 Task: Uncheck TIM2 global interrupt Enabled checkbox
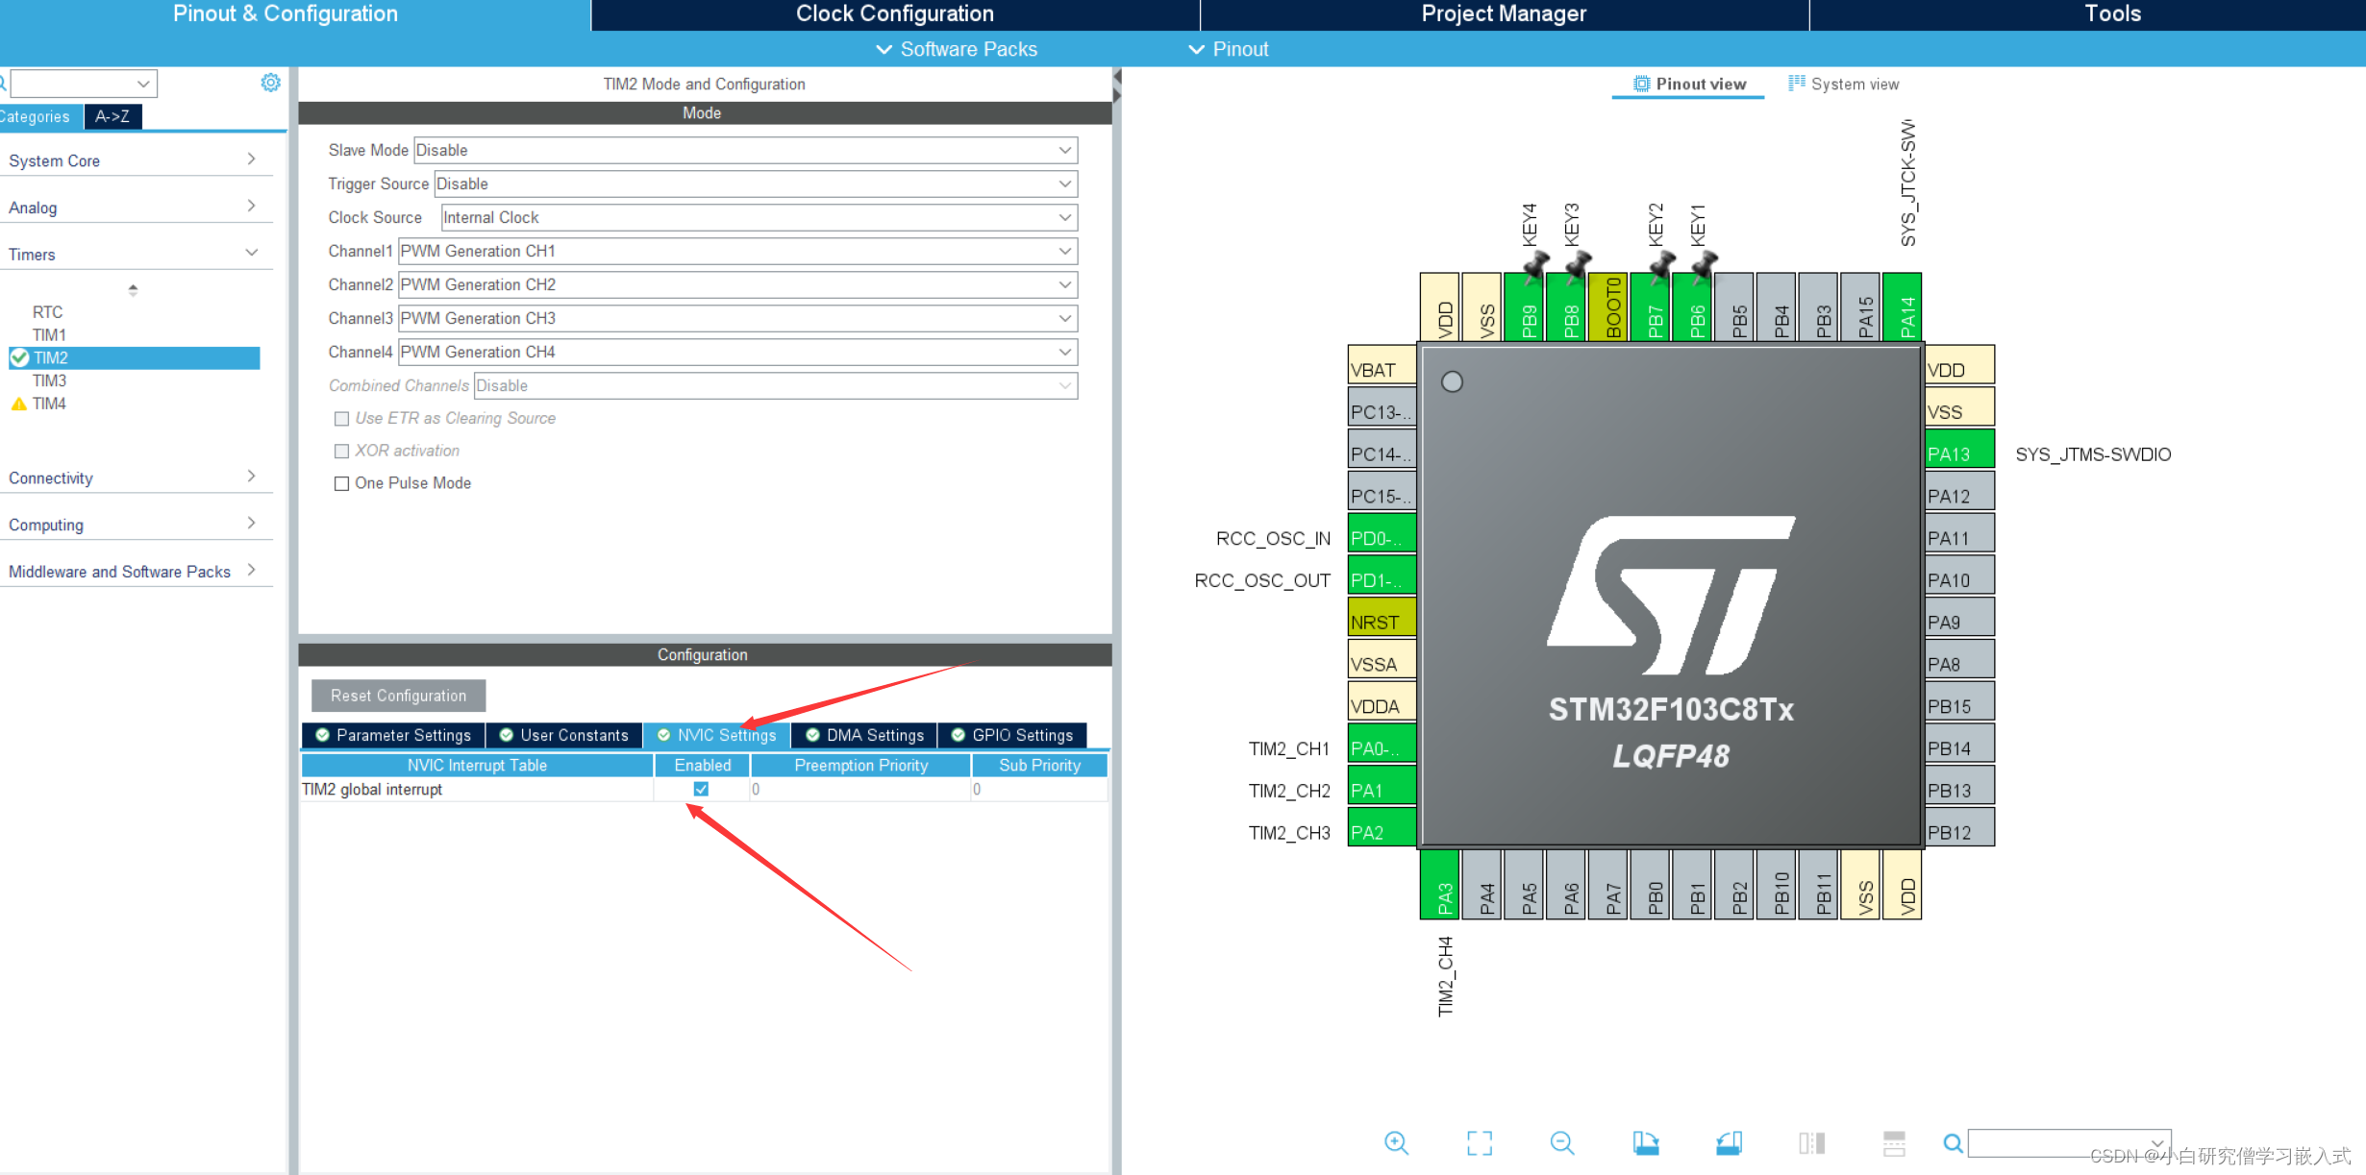click(x=701, y=789)
